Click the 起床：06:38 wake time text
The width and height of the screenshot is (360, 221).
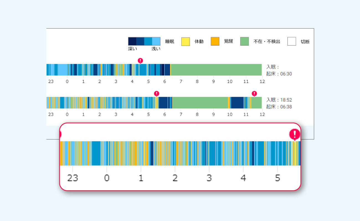279,107
